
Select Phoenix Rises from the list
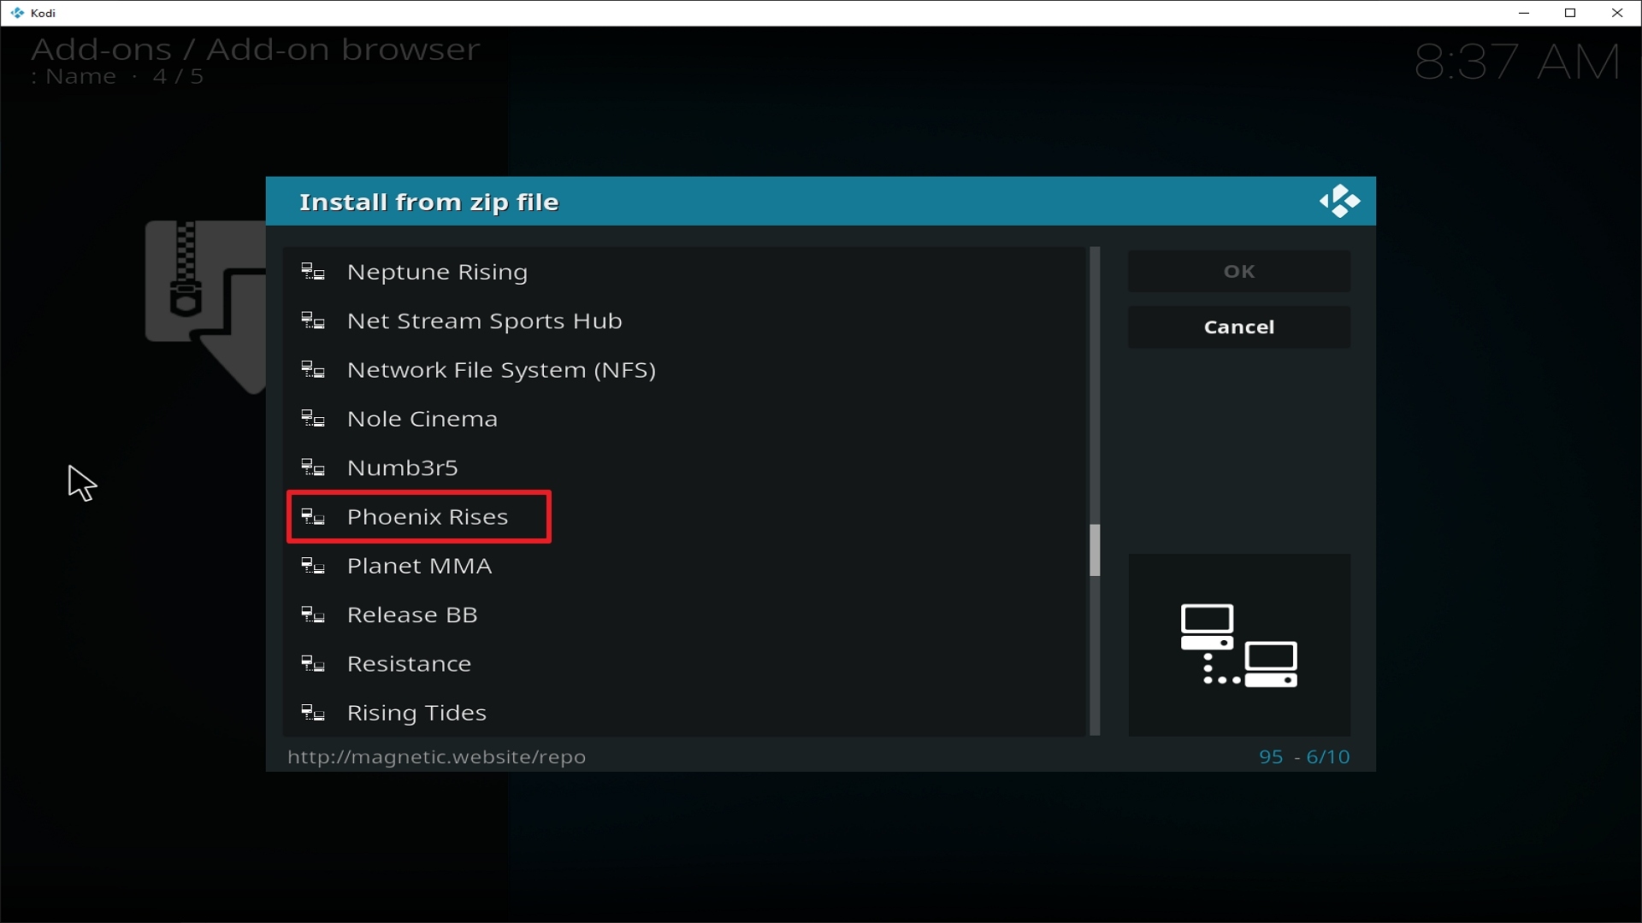(684, 517)
